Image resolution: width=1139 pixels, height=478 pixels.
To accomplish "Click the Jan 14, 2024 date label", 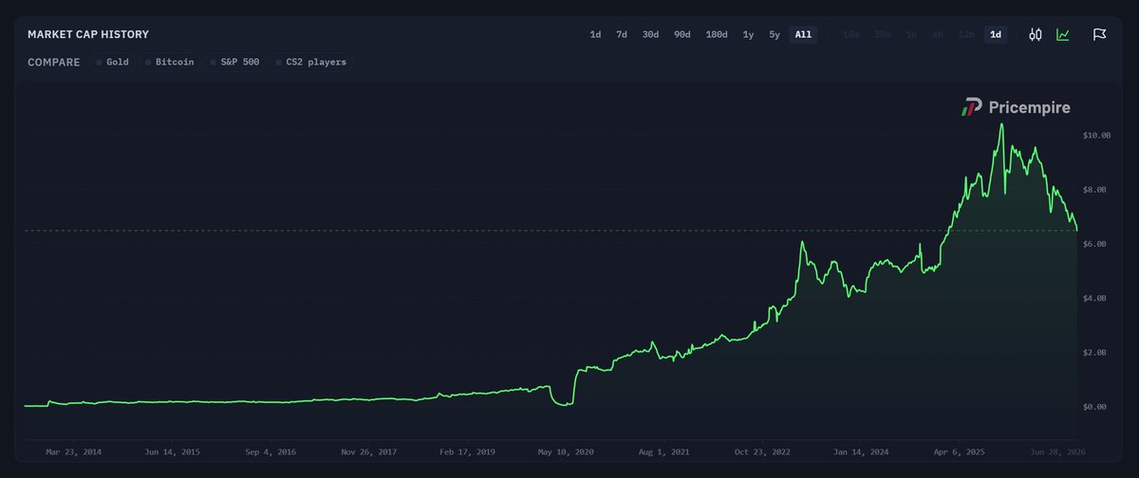I will coord(860,452).
